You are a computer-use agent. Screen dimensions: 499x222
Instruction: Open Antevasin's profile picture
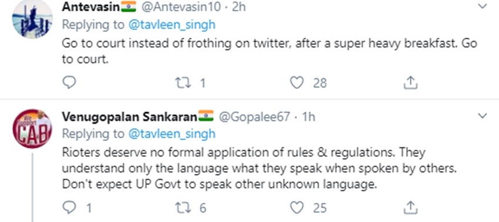(32, 19)
